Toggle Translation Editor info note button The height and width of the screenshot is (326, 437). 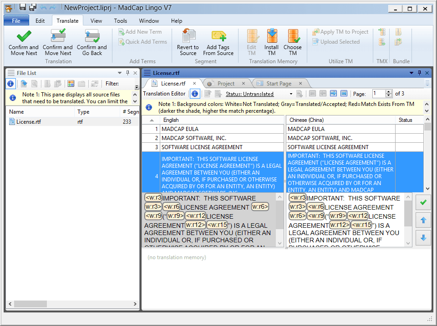(195, 94)
